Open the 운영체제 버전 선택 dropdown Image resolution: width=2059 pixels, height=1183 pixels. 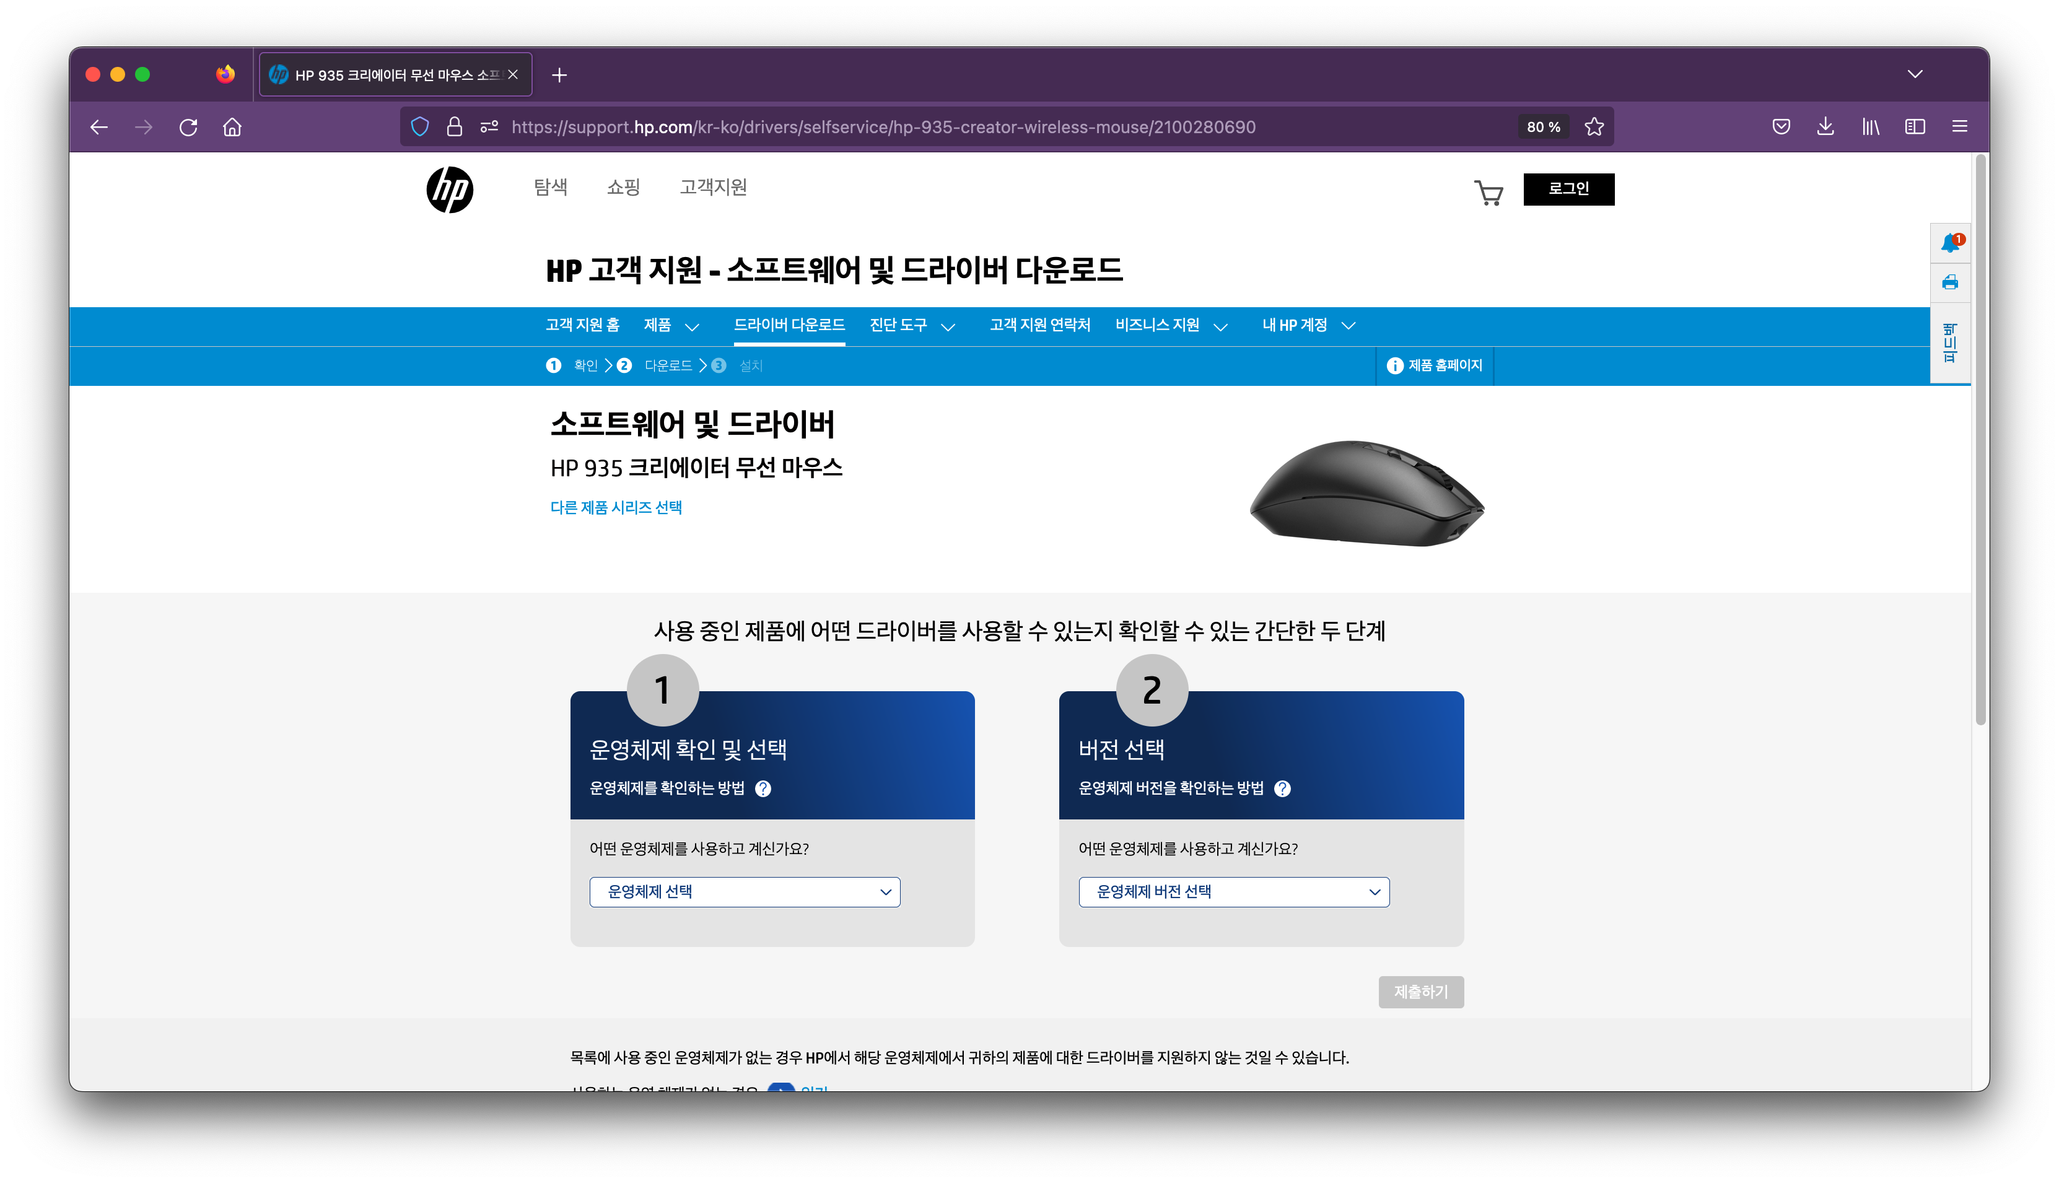(x=1233, y=892)
